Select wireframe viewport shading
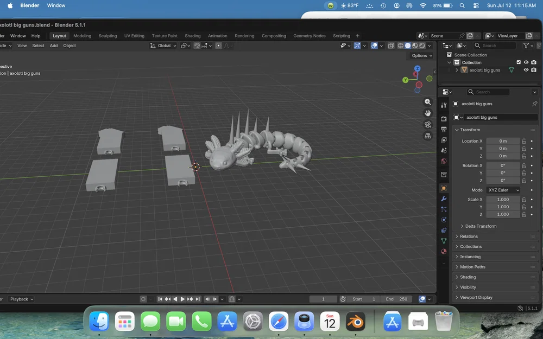Screen dimensions: 543x339 tap(401, 46)
